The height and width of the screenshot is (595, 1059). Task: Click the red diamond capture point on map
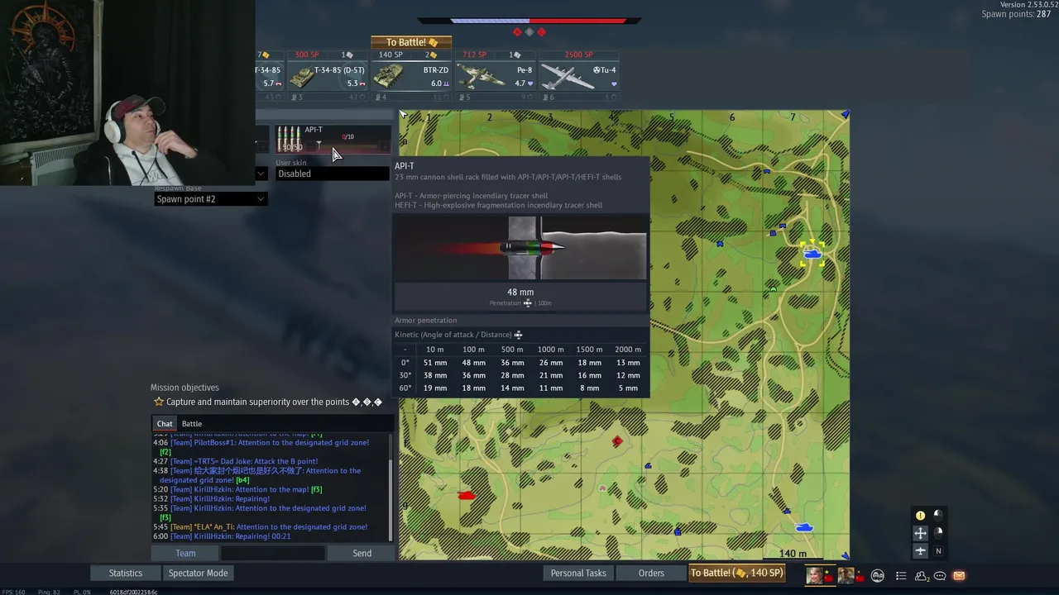617,442
